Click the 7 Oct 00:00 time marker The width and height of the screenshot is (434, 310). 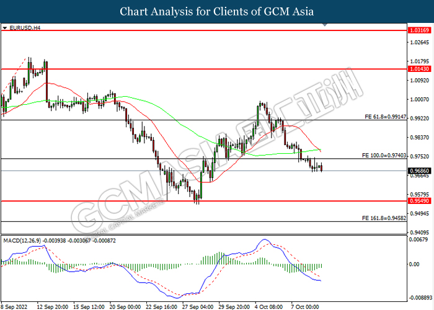305,307
